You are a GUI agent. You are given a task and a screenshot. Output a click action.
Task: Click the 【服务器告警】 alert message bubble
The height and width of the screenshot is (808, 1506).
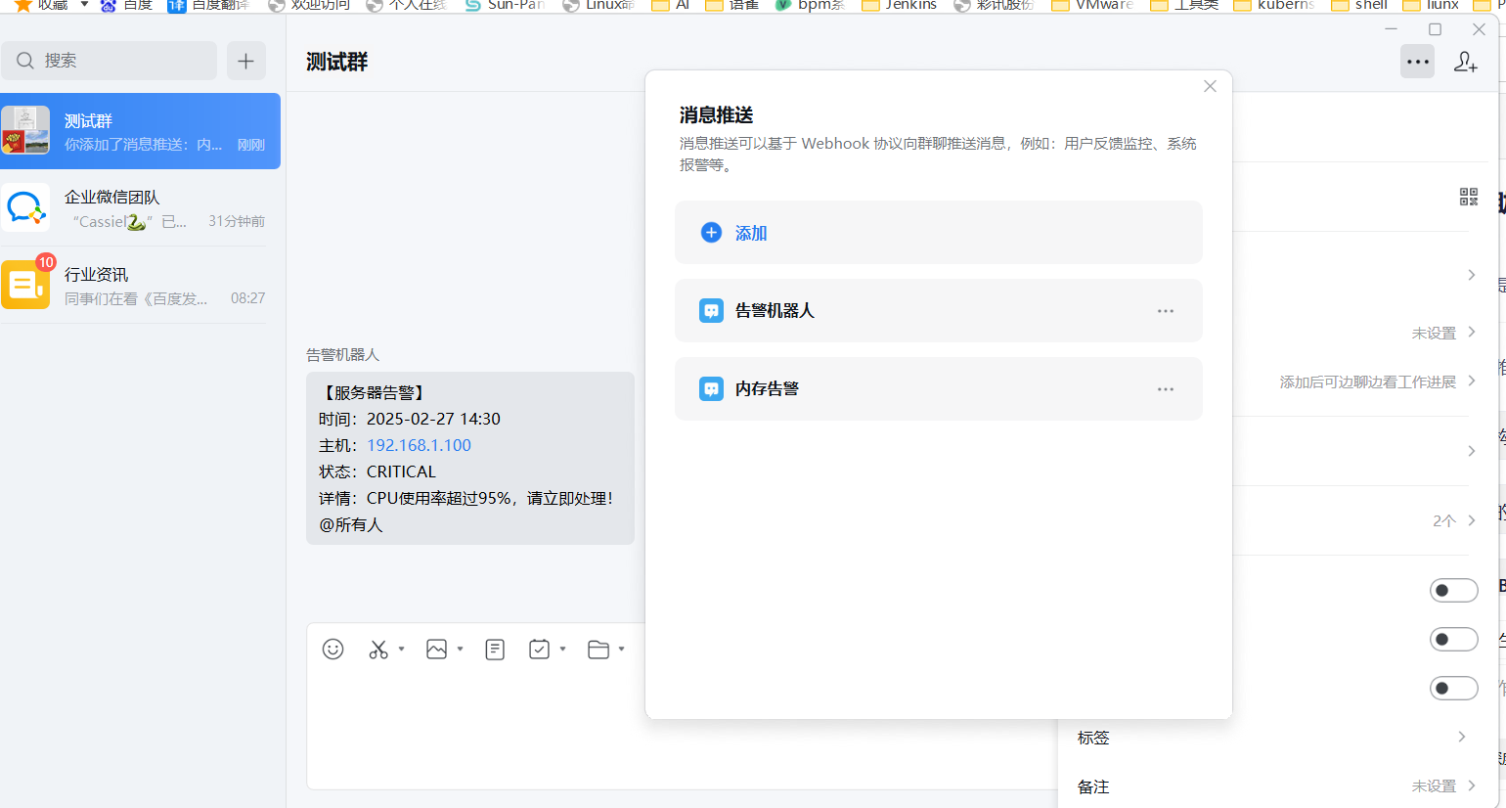coord(470,458)
